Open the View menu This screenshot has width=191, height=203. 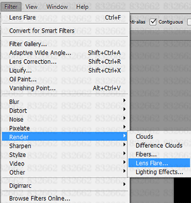click(x=31, y=7)
